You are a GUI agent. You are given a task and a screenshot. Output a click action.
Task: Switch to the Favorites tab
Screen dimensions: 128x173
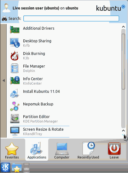[x=12, y=151]
